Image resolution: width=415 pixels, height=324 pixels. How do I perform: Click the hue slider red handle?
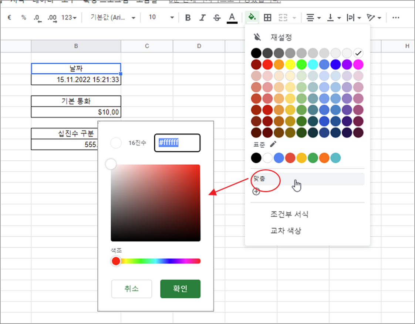(x=116, y=261)
